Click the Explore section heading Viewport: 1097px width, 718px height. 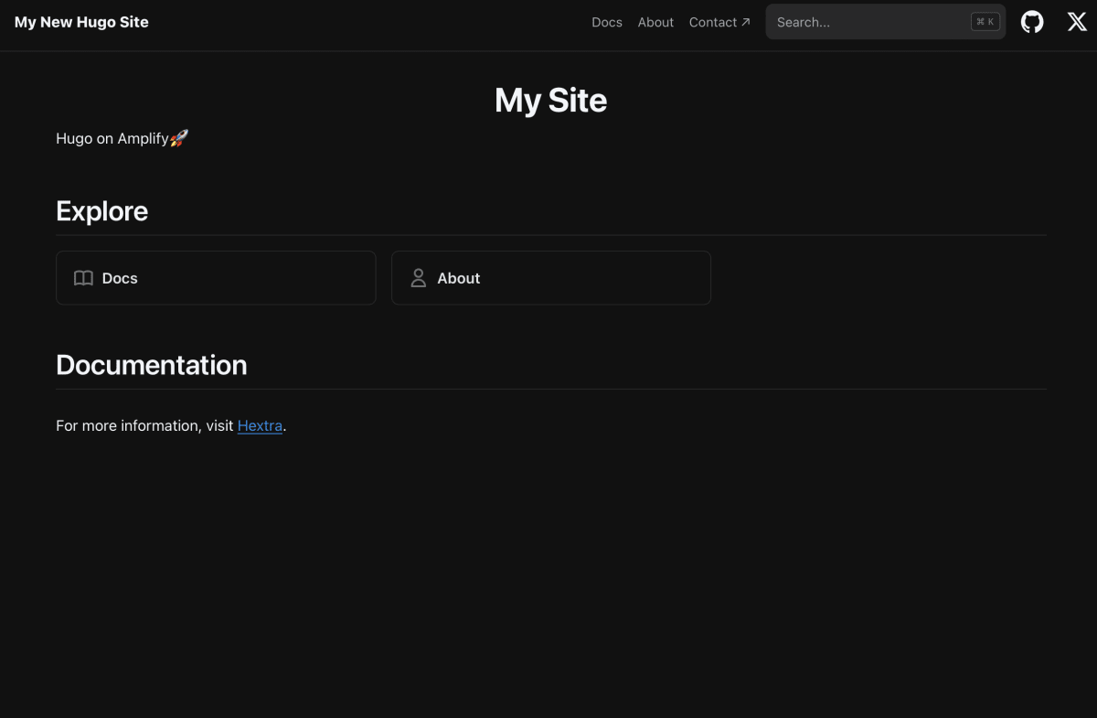pyautogui.click(x=101, y=211)
